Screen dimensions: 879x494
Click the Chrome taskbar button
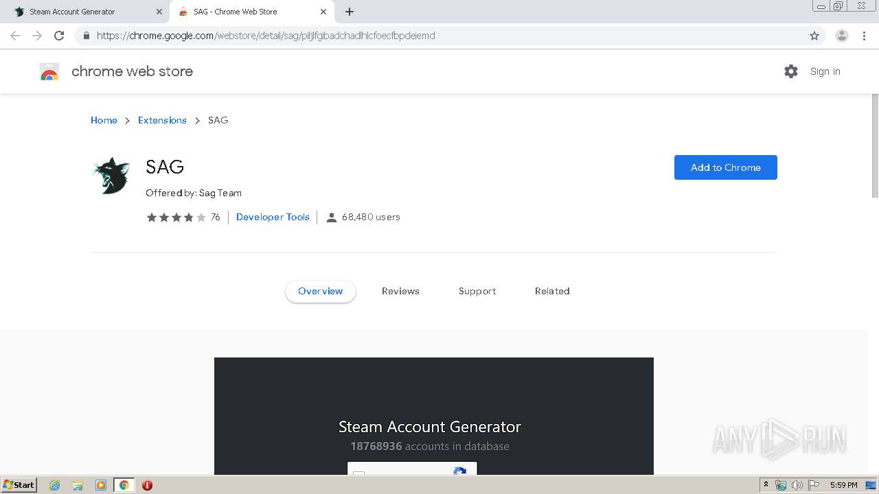[x=124, y=485]
